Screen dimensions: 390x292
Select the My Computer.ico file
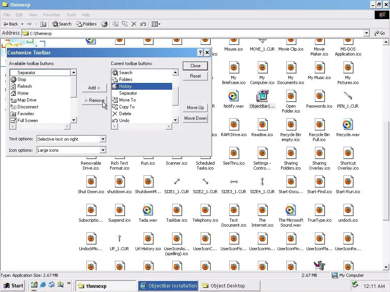point(262,73)
